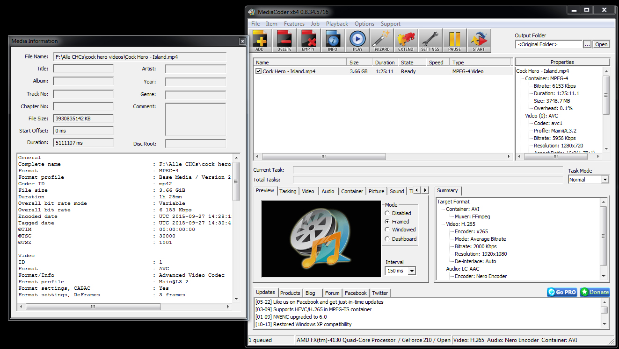Sort file list by Name column

[x=300, y=62]
